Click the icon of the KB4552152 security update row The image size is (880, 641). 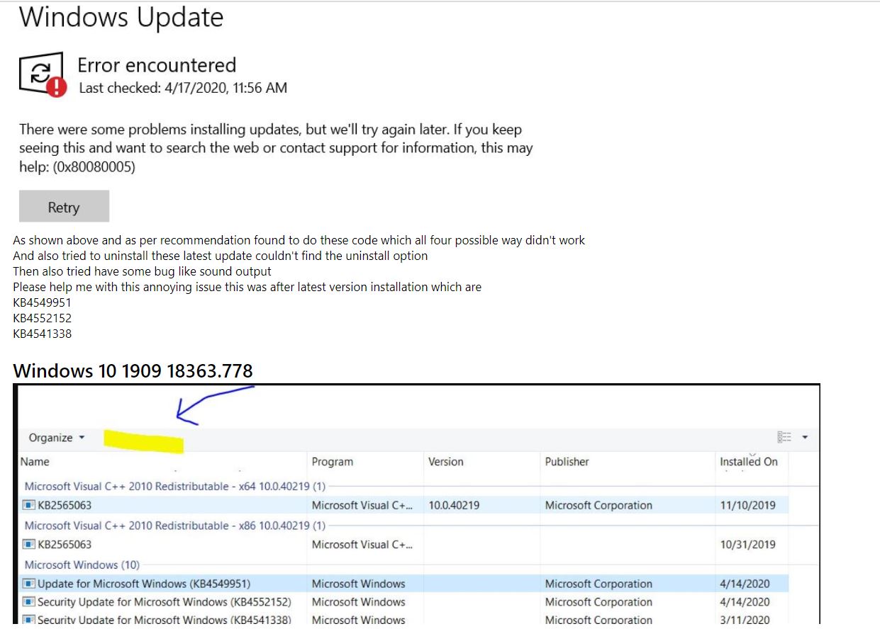tap(29, 603)
